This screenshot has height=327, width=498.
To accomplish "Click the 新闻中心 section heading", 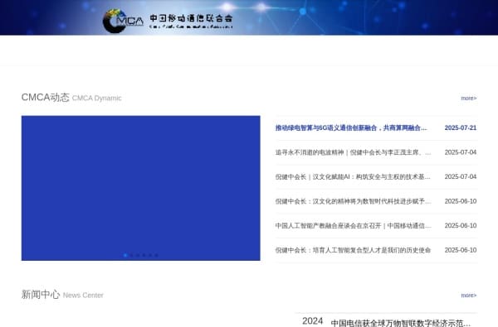I will (41, 295).
